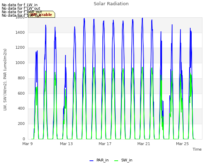
Task: Click the 'No data for f_LW_out' message
Action: point(21,8)
